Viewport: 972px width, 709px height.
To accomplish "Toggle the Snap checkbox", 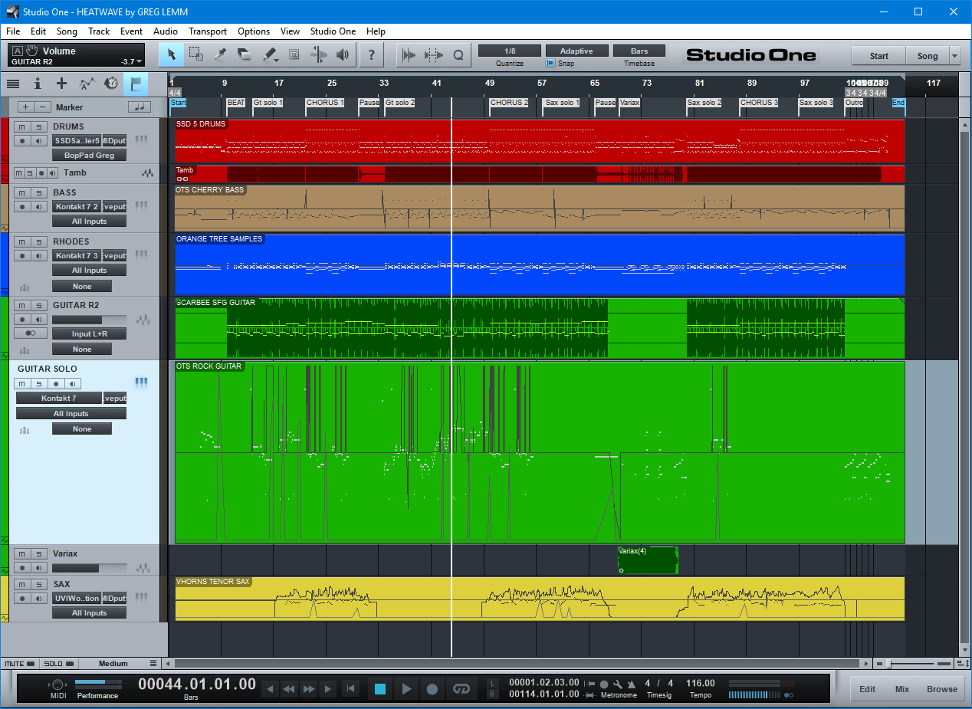I will [x=550, y=64].
